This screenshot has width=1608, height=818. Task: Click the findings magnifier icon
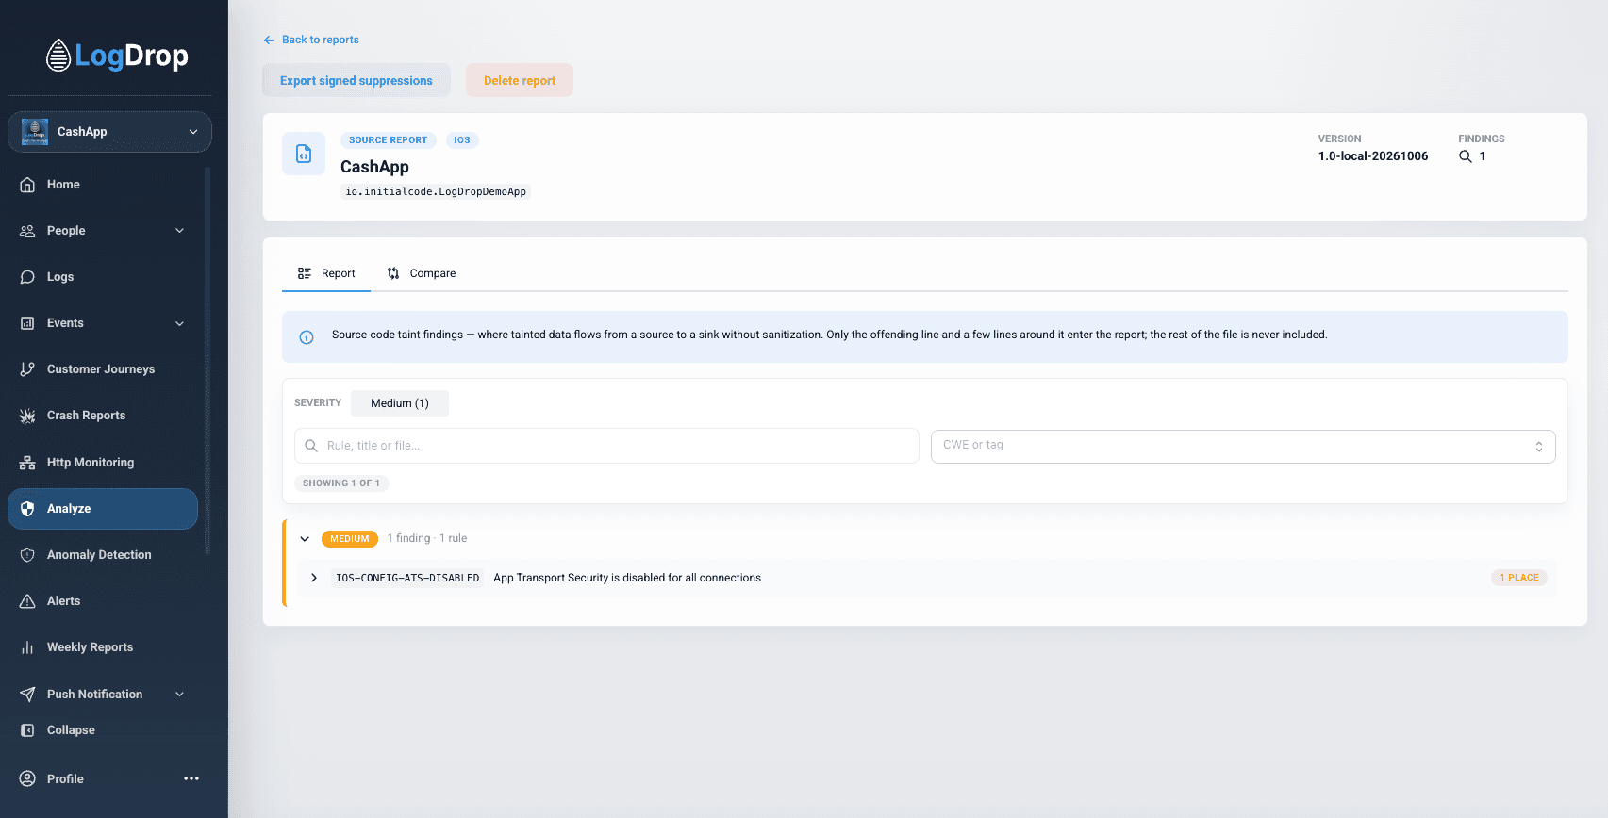click(x=1466, y=156)
